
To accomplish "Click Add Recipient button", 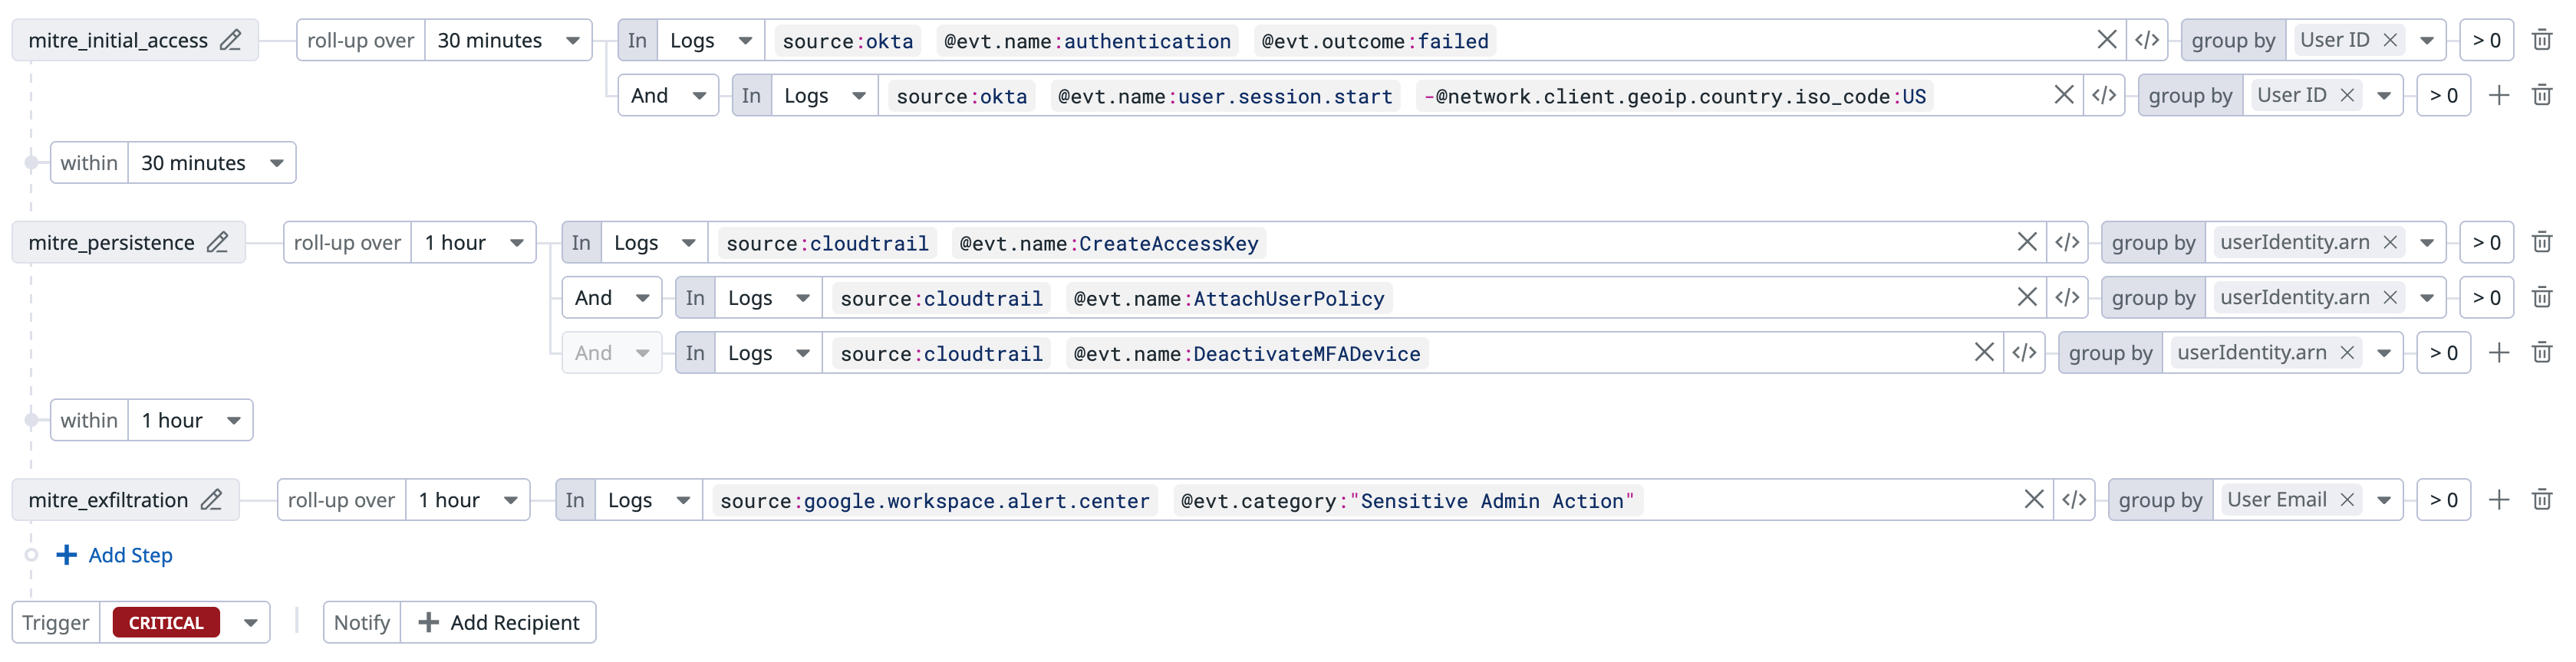I will coord(499,623).
